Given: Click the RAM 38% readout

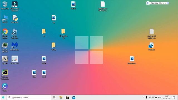Looking at the screenshot, I should (154, 3).
